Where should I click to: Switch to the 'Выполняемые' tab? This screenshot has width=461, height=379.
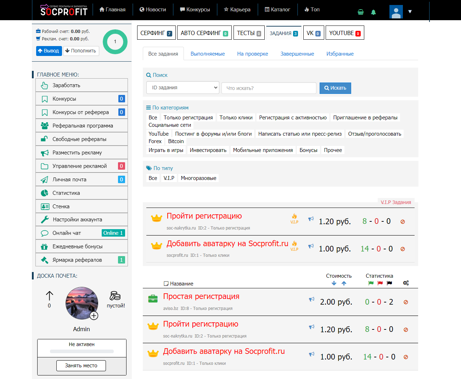tap(208, 54)
